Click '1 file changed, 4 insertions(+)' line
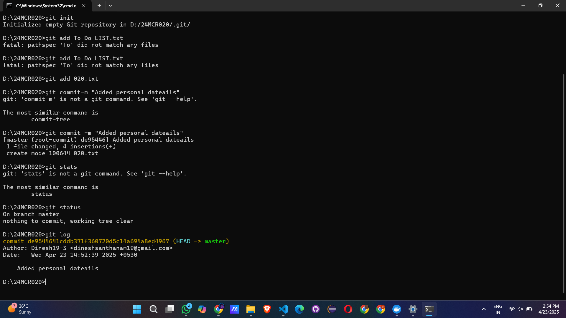Image resolution: width=566 pixels, height=318 pixels. pos(61,146)
